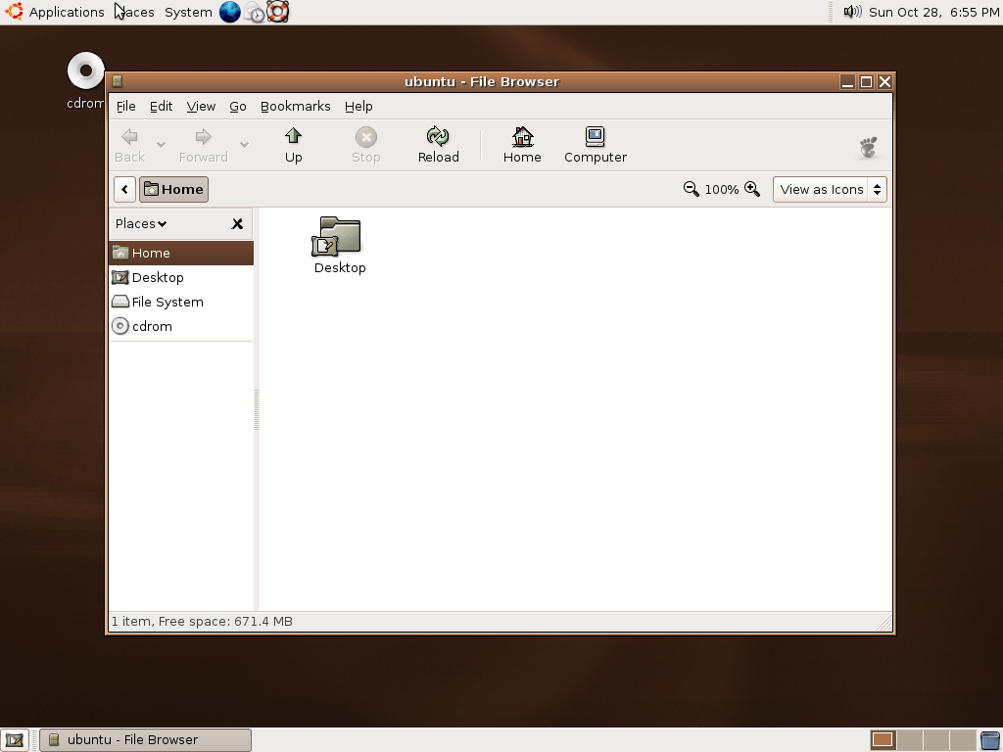Image resolution: width=1003 pixels, height=752 pixels.
Task: Switch to the second workspace in the pager
Action: pos(909,739)
